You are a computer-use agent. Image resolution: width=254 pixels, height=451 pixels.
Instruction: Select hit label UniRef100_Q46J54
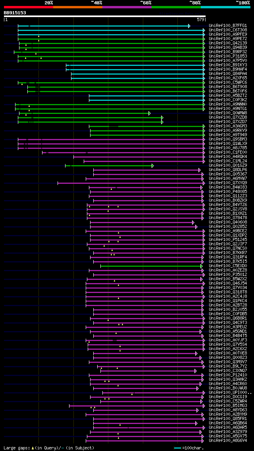pyautogui.click(x=228, y=283)
